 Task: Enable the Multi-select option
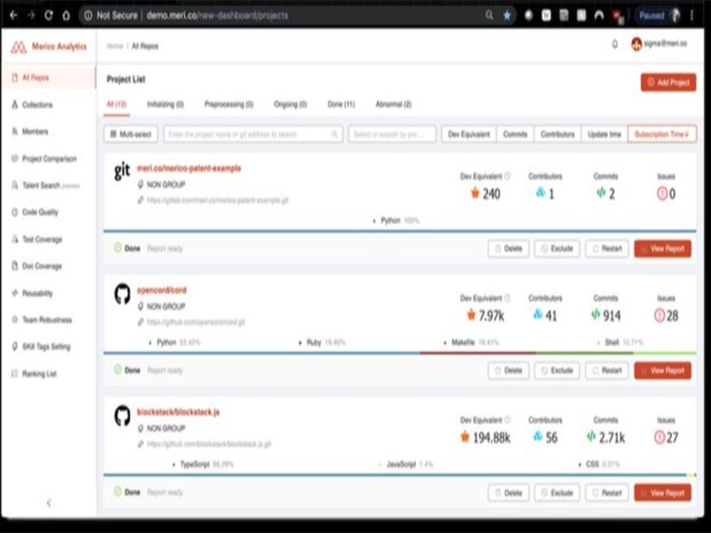[131, 134]
